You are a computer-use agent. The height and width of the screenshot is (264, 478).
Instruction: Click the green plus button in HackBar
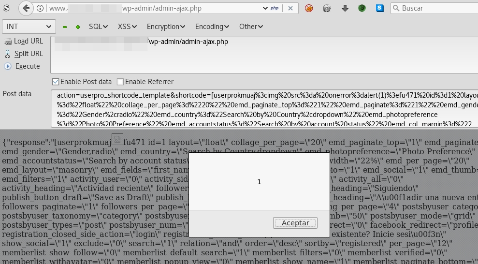pyautogui.click(x=78, y=27)
